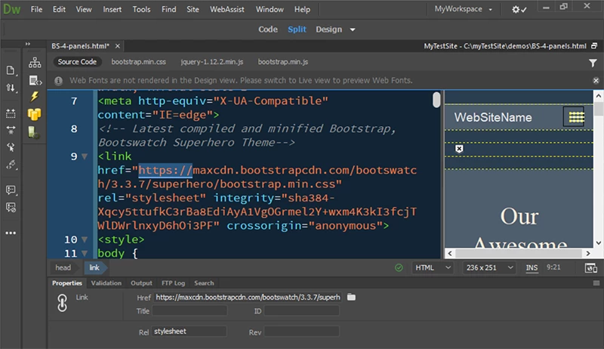Collapse code fold at line 9

click(85, 156)
